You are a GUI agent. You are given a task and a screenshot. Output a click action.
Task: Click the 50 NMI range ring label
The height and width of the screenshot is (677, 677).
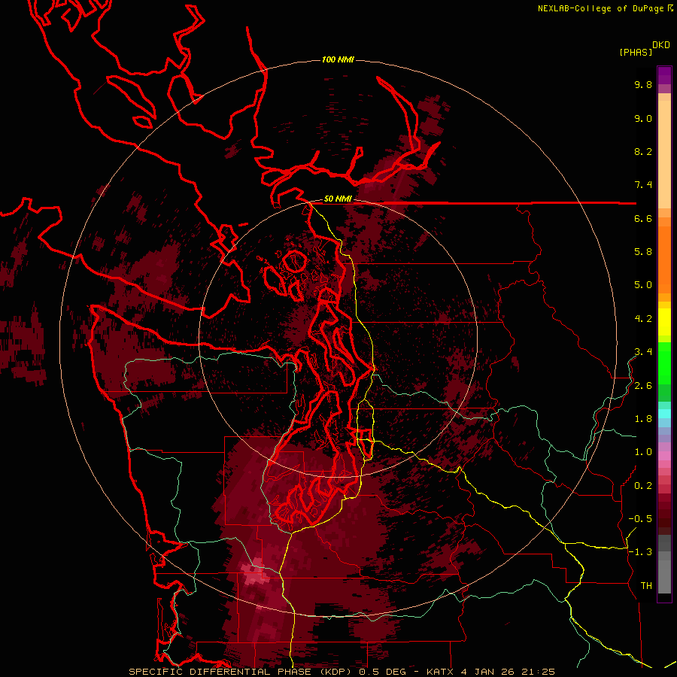[338, 199]
